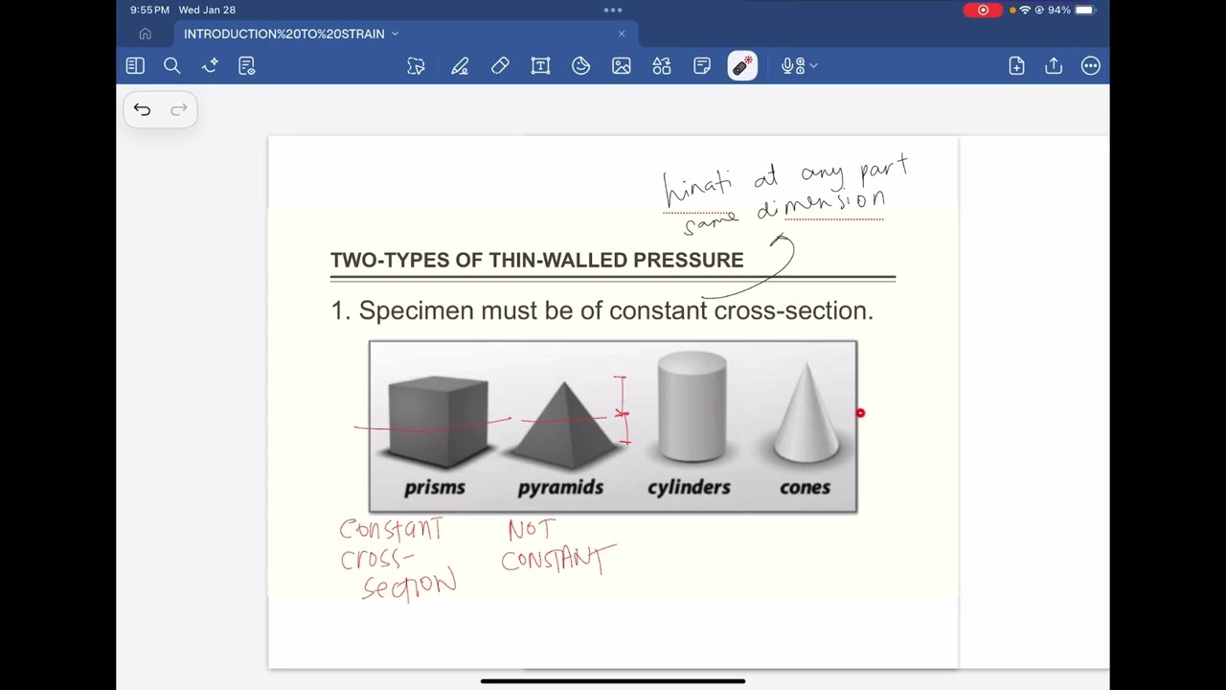Expand the recording options chevron

point(814,66)
